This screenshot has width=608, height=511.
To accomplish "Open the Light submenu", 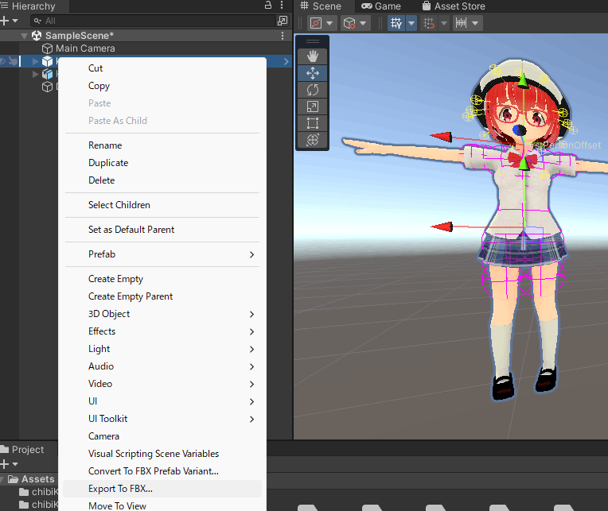I will [x=162, y=349].
